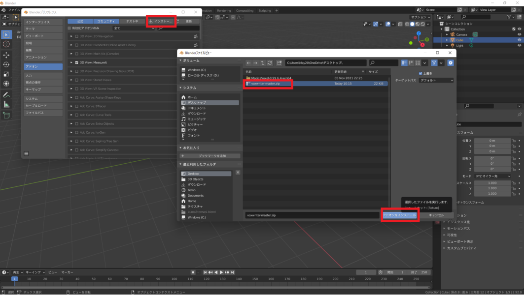This screenshot has width=524, height=295.
Task: Expand the Cube item in outliner
Action: [x=447, y=40]
